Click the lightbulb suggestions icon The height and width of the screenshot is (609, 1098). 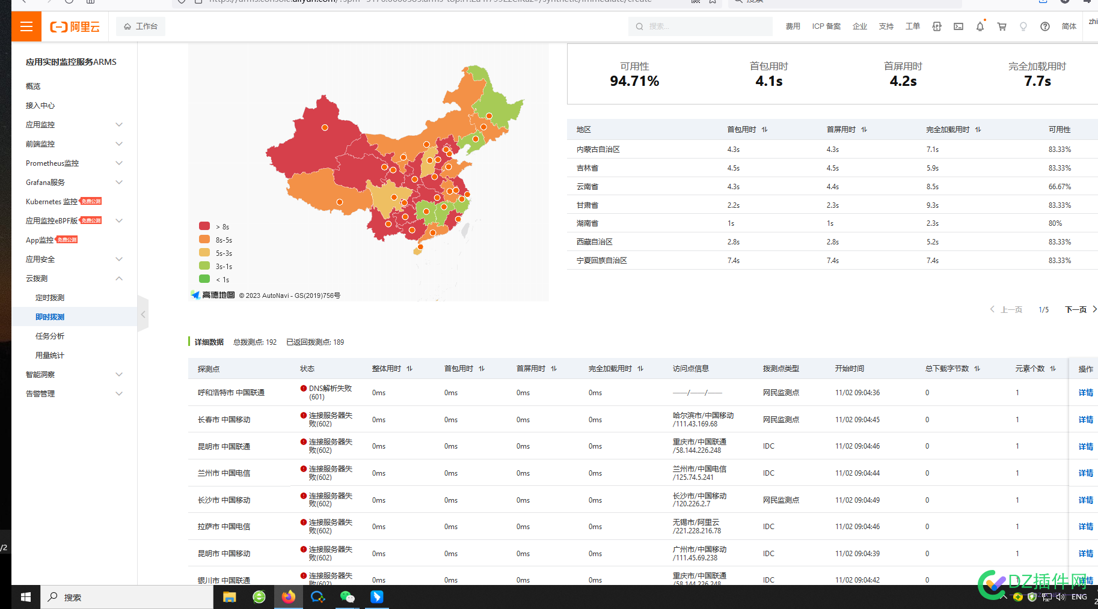[x=1023, y=26]
